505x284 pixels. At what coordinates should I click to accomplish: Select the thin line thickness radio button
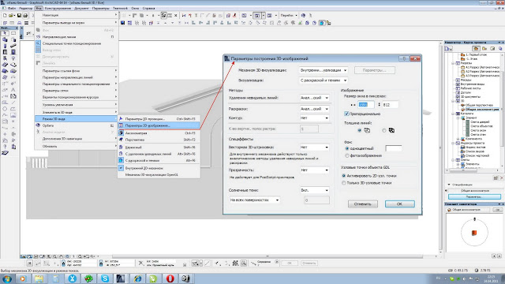pyautogui.click(x=360, y=130)
